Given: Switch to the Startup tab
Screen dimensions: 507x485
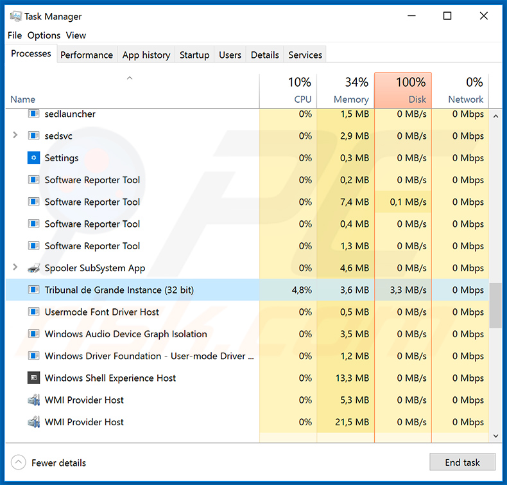Looking at the screenshot, I should [x=194, y=55].
